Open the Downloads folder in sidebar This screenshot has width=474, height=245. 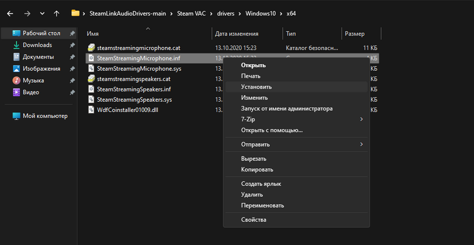[37, 45]
